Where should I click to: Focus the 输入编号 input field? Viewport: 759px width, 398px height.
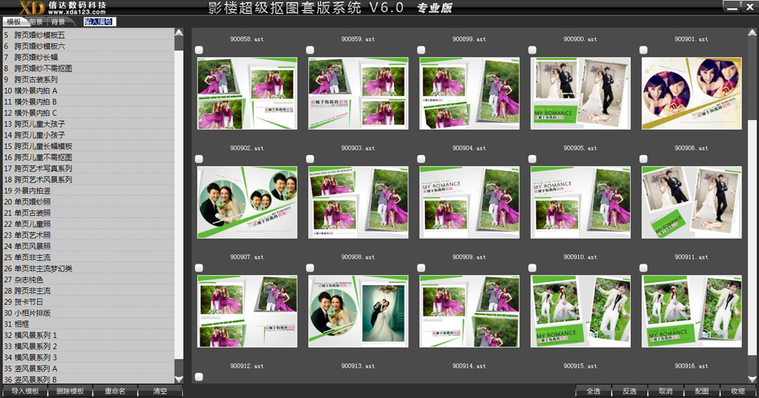99,22
